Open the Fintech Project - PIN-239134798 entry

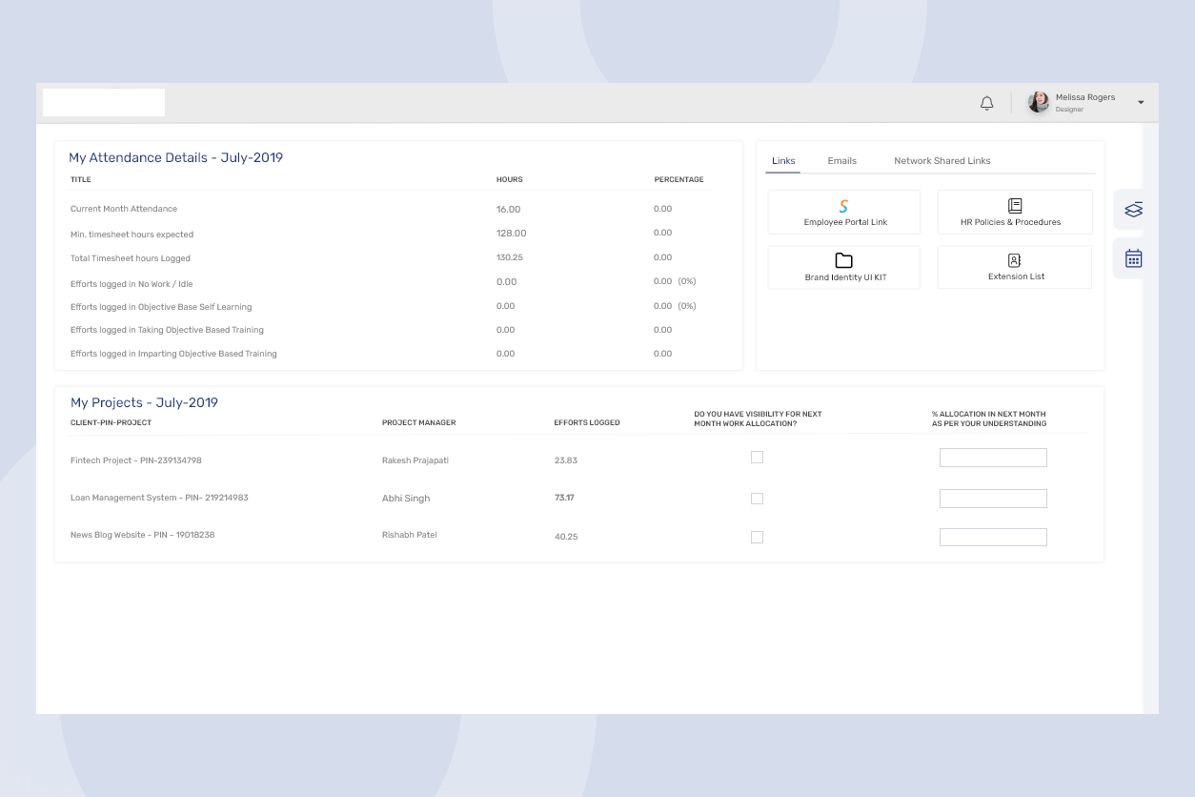click(136, 460)
